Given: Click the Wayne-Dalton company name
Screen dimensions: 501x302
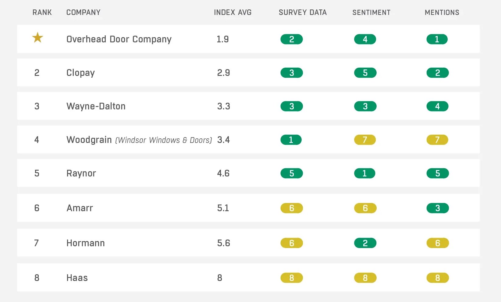Looking at the screenshot, I should pos(96,106).
